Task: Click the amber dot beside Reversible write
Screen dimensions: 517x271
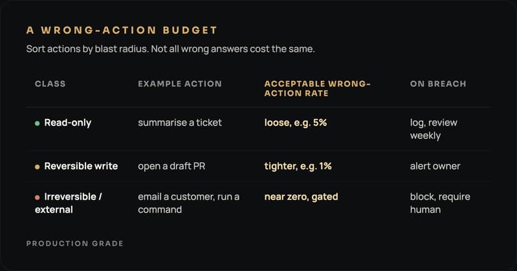Action: pyautogui.click(x=38, y=167)
